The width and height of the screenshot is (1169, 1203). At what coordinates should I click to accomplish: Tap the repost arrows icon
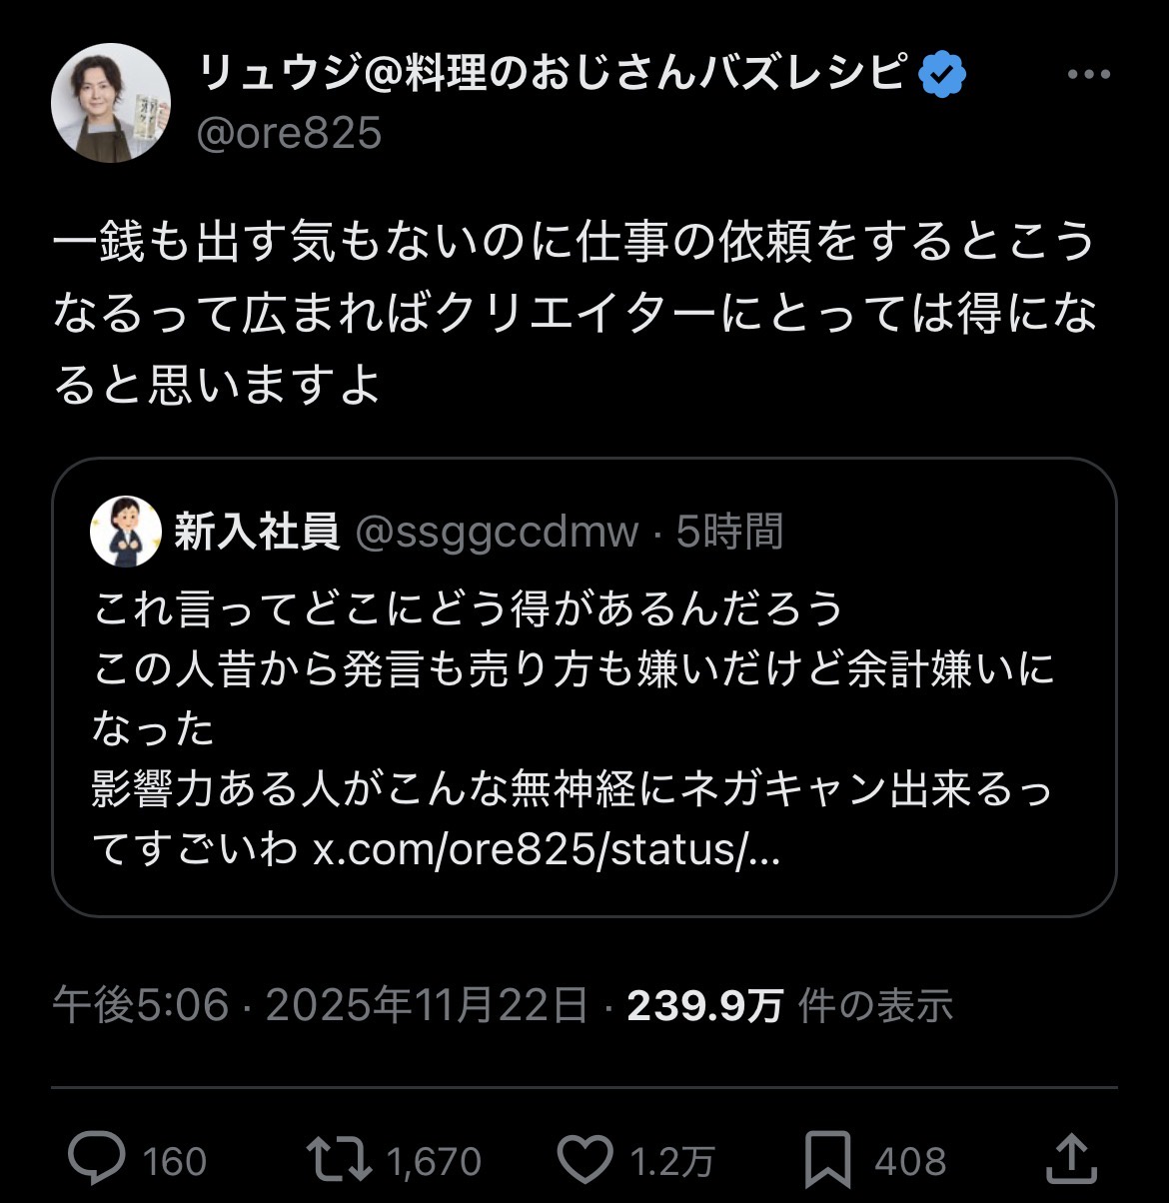click(x=337, y=1159)
